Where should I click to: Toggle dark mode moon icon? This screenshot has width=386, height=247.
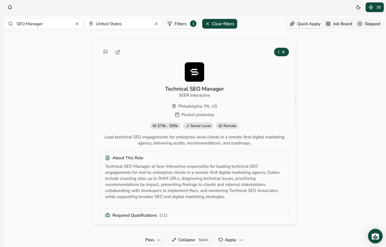point(358,7)
